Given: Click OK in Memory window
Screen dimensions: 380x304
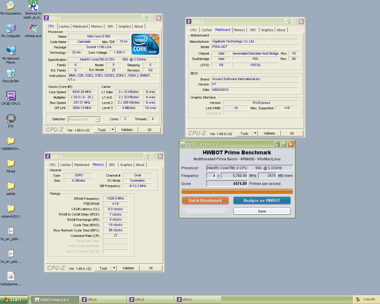Looking at the screenshot, I should pyautogui.click(x=151, y=268).
